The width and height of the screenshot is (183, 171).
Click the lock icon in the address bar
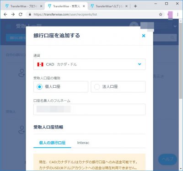[x=30, y=15]
